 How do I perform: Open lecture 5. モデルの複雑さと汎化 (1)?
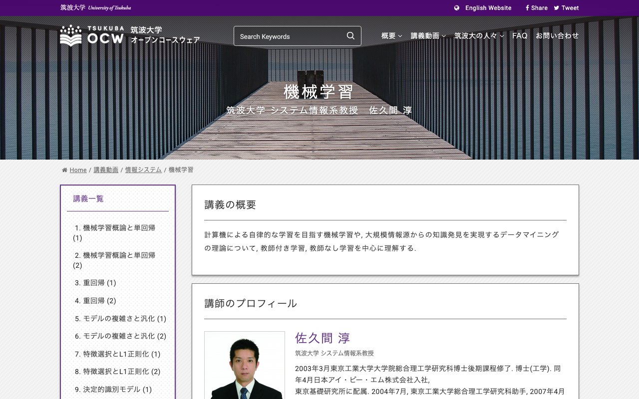click(x=120, y=319)
